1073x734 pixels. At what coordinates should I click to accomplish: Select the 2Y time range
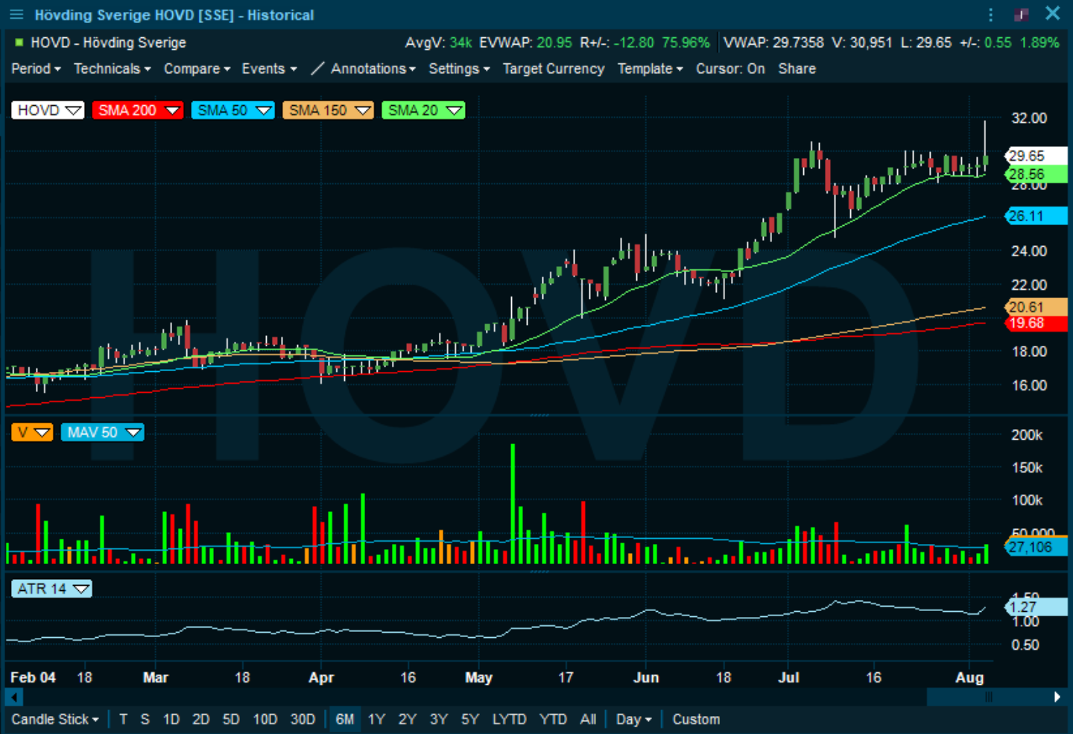pos(407,719)
